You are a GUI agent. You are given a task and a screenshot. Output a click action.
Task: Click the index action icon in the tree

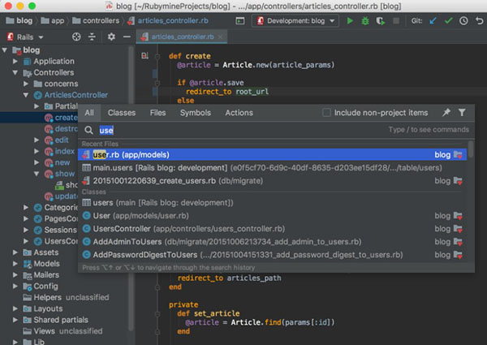[x=49, y=152]
